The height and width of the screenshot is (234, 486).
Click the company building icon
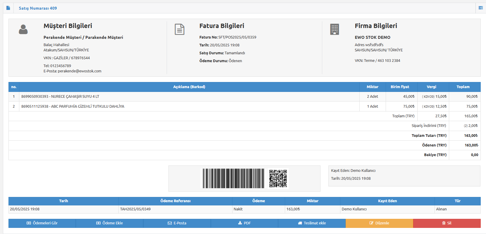coord(335,29)
